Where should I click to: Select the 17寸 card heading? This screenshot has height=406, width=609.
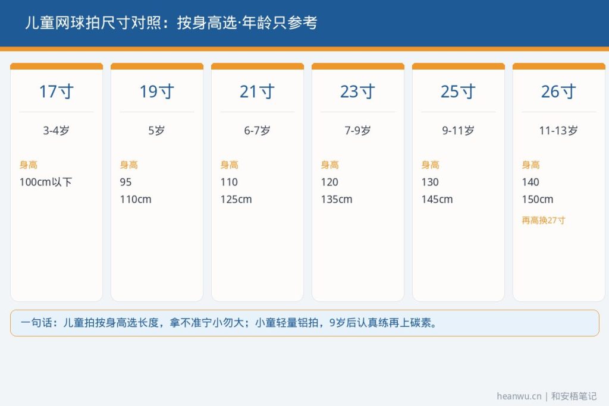tap(56, 92)
